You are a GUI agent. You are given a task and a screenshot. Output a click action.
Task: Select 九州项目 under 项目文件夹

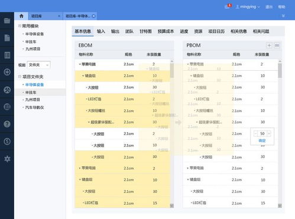(33, 100)
